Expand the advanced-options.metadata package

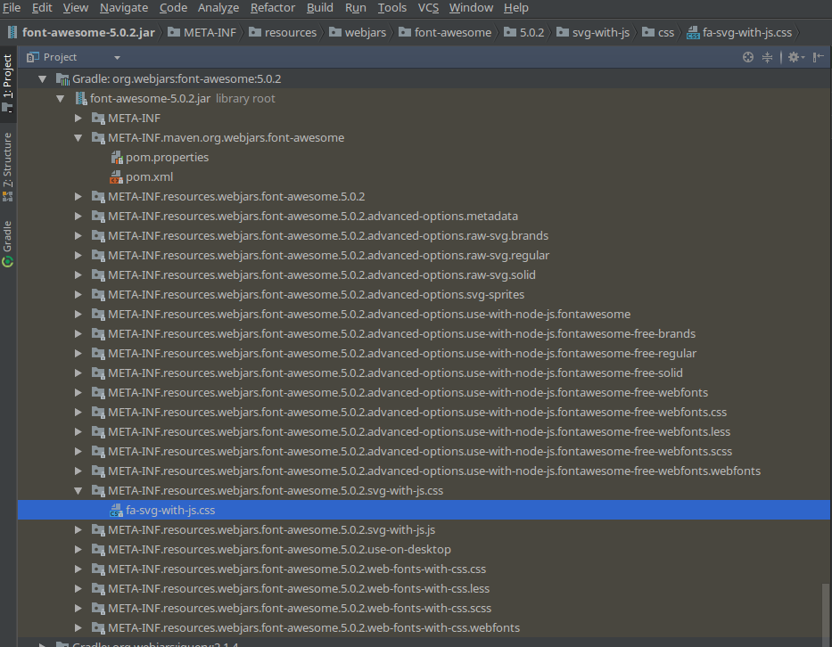pos(78,217)
